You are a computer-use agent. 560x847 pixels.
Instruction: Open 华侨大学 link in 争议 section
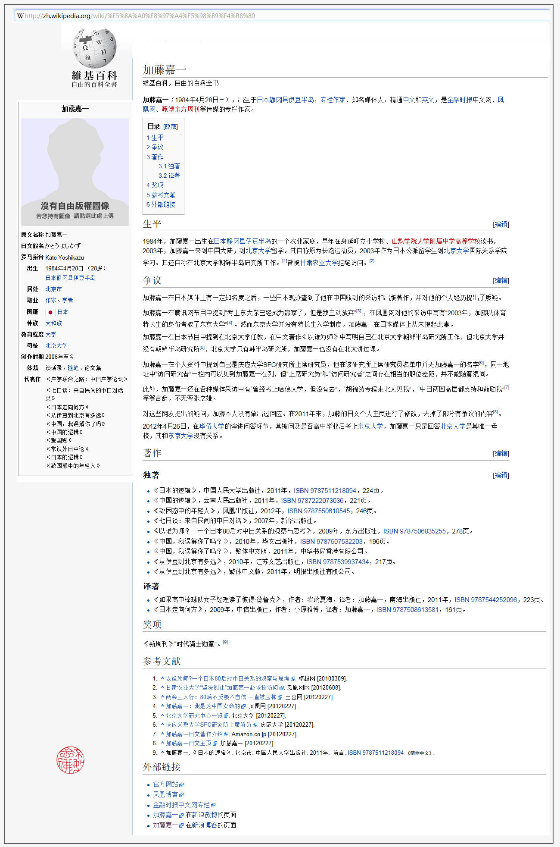[x=212, y=426]
